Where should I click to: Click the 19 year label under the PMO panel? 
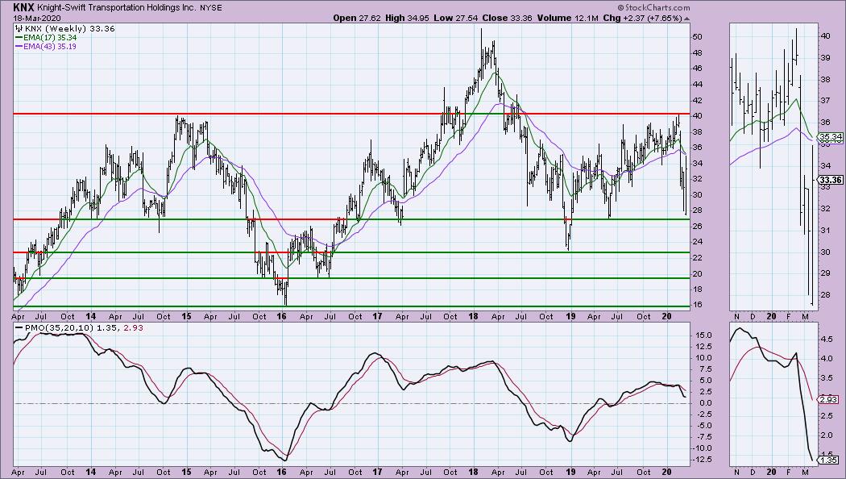(x=570, y=472)
